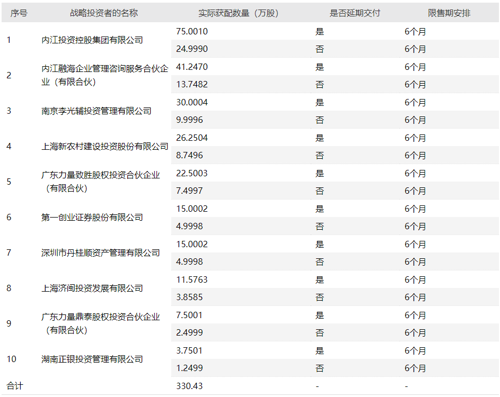Click the value 8.7496
The image size is (500, 397).
pos(189,156)
